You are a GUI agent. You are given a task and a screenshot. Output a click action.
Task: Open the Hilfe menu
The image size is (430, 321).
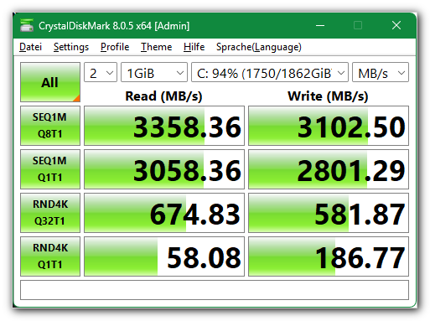tap(194, 47)
